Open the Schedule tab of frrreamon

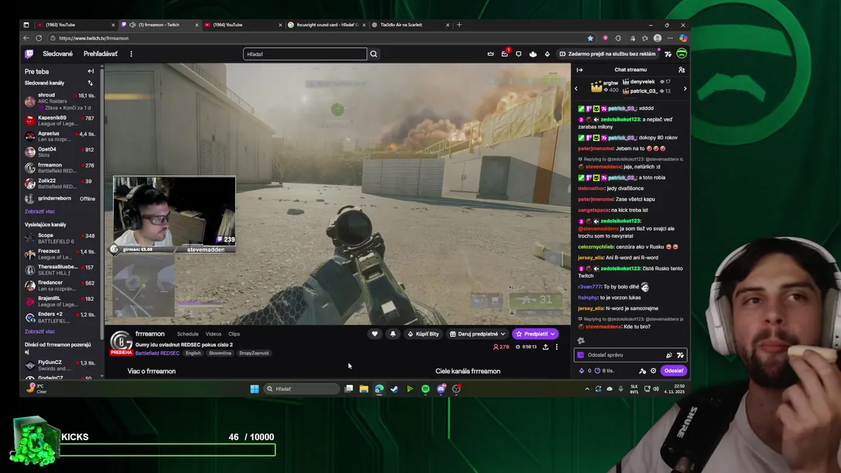click(x=187, y=334)
